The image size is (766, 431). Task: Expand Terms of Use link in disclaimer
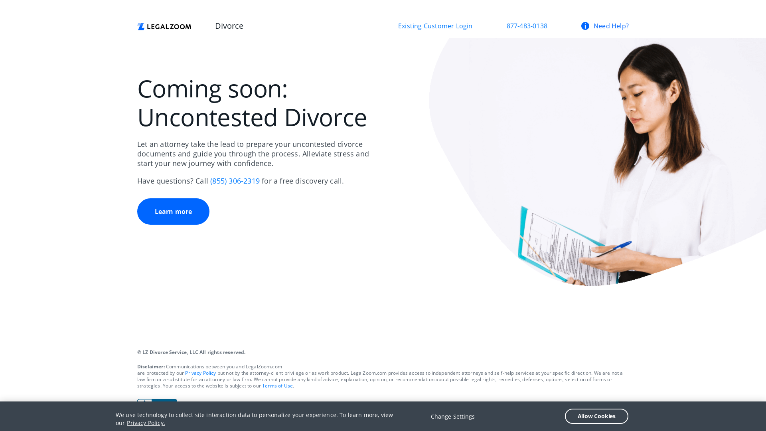click(277, 386)
